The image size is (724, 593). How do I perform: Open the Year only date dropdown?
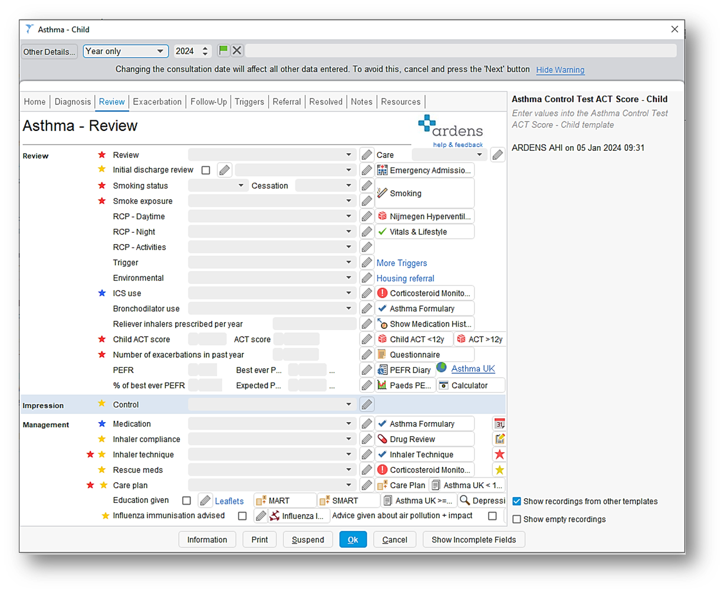(160, 51)
